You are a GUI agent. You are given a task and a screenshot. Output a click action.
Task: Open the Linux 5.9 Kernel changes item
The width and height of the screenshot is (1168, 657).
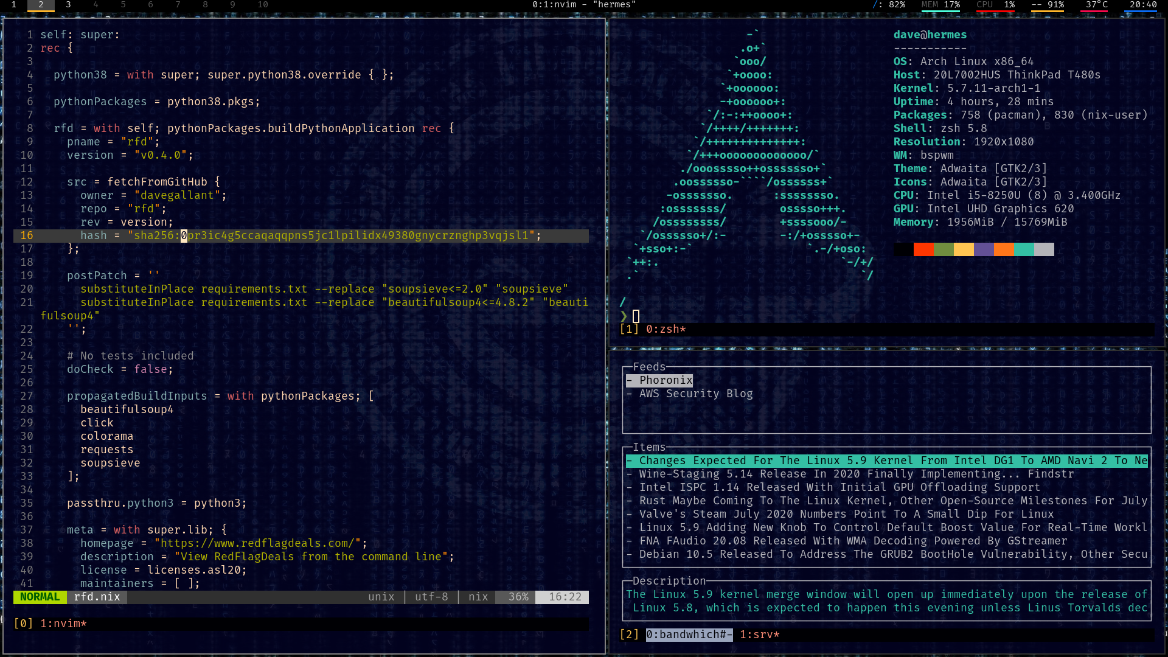(887, 461)
